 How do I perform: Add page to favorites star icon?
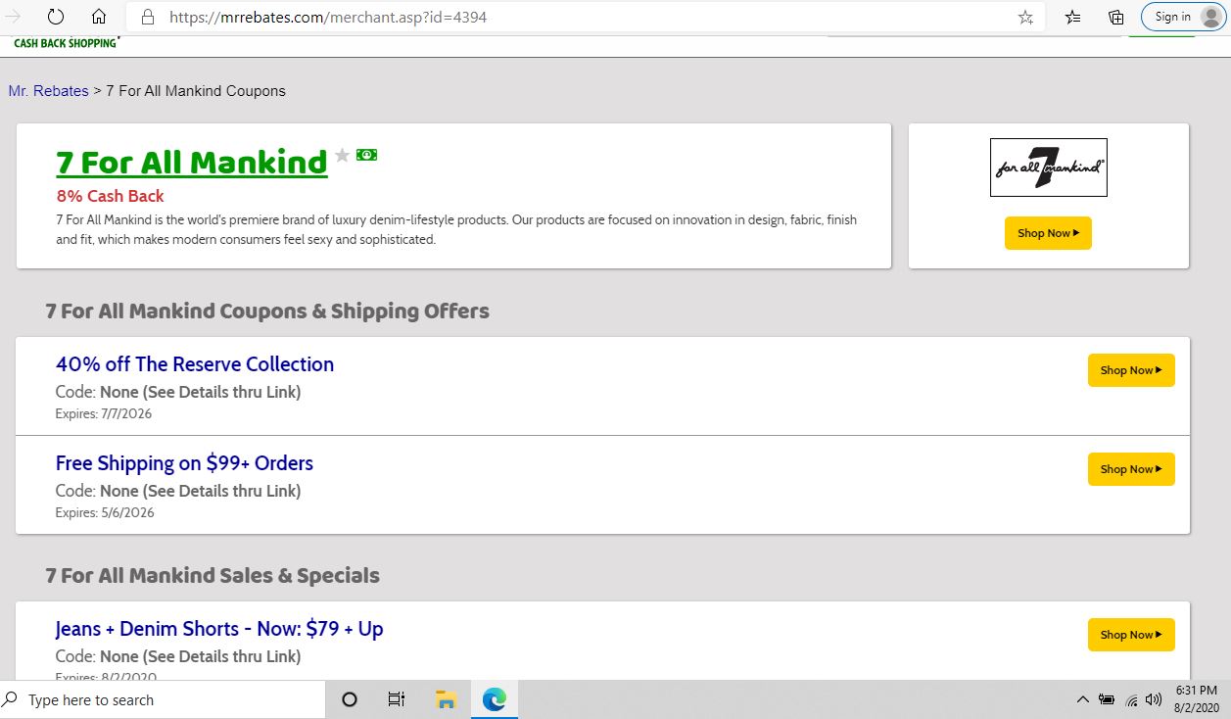(1025, 17)
